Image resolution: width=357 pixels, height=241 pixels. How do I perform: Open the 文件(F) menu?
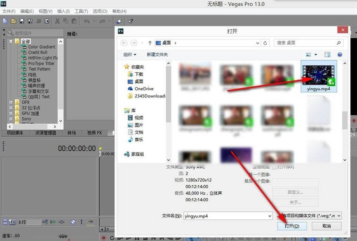point(9,11)
